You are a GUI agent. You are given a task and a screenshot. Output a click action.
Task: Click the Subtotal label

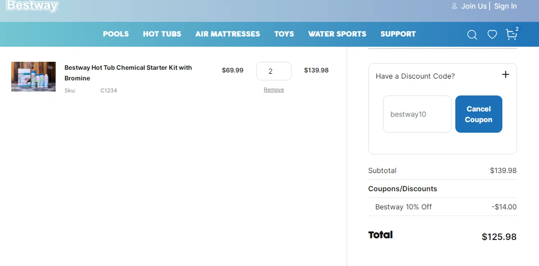(382, 171)
